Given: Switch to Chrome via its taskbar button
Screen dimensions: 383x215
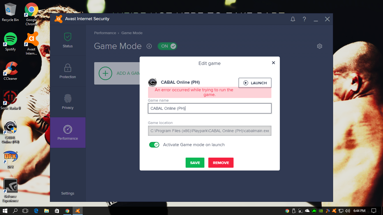Looking at the screenshot, I should click(x=67, y=211).
